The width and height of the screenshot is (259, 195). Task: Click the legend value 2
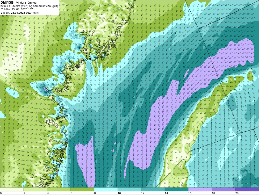pos(24,193)
